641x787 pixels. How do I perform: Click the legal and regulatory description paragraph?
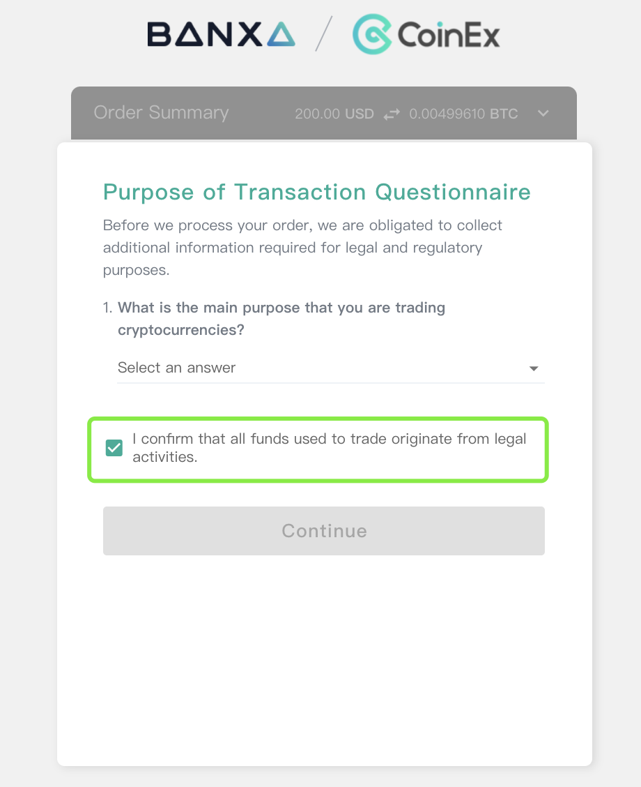coord(302,248)
